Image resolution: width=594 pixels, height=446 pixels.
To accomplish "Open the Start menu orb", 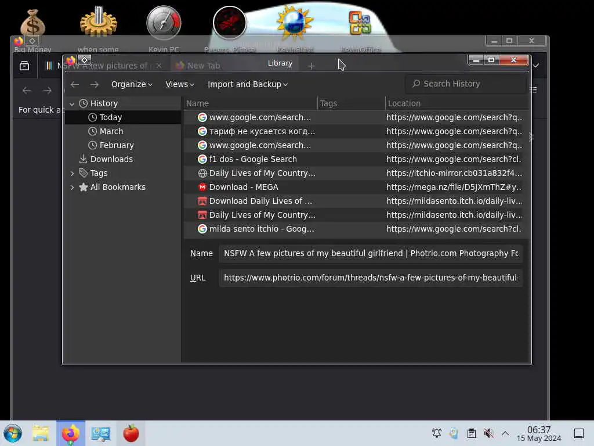I will [x=13, y=433].
